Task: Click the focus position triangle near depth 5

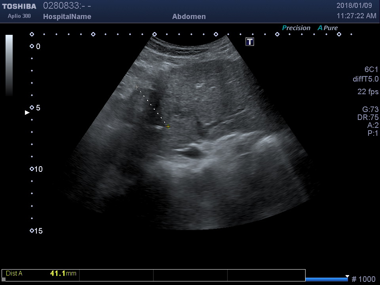Action: [27, 113]
